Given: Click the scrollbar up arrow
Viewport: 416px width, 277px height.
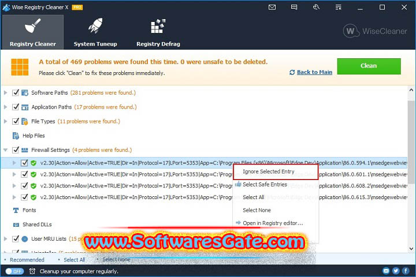Looking at the screenshot, I should [411, 90].
